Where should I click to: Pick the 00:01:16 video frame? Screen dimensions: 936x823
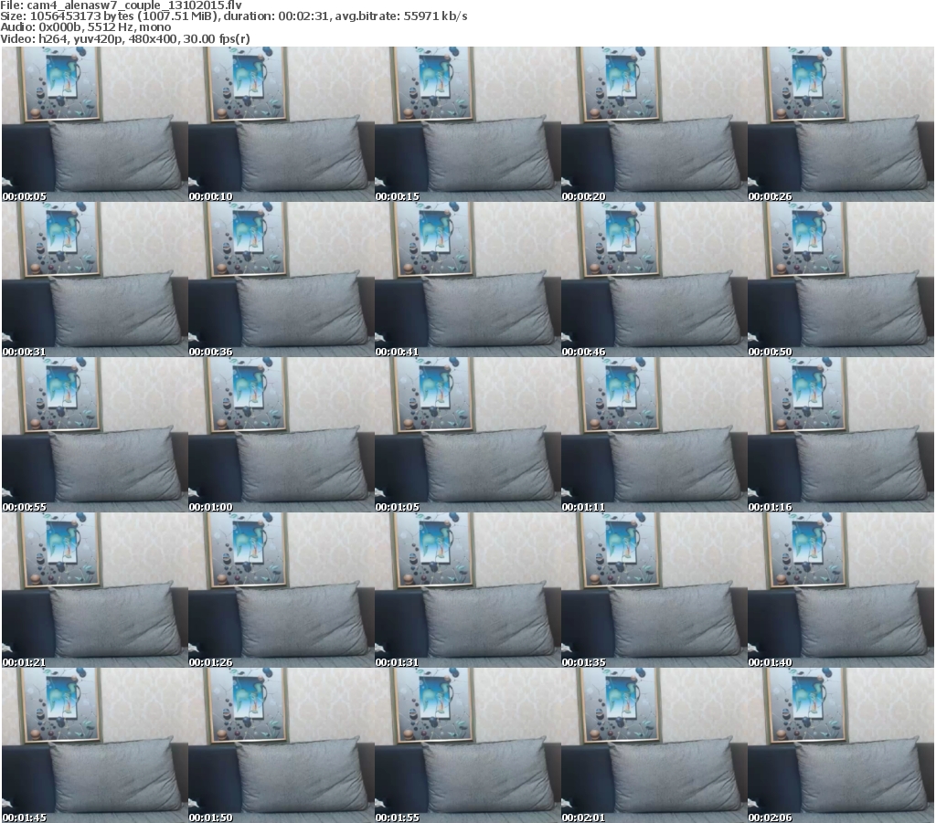click(841, 435)
